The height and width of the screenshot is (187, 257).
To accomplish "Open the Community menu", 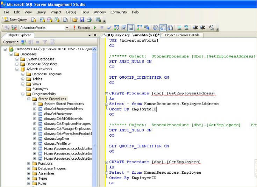I will (119, 12).
